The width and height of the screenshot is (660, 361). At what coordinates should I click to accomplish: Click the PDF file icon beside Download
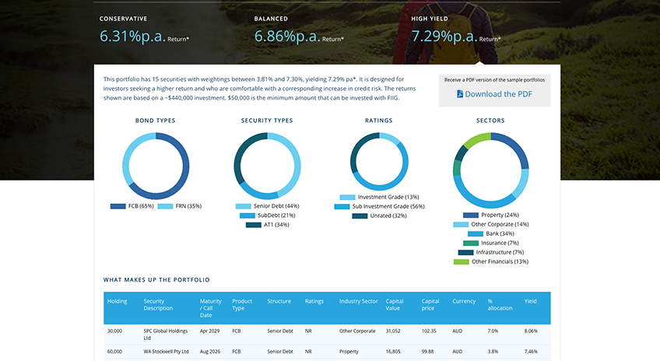(460, 94)
